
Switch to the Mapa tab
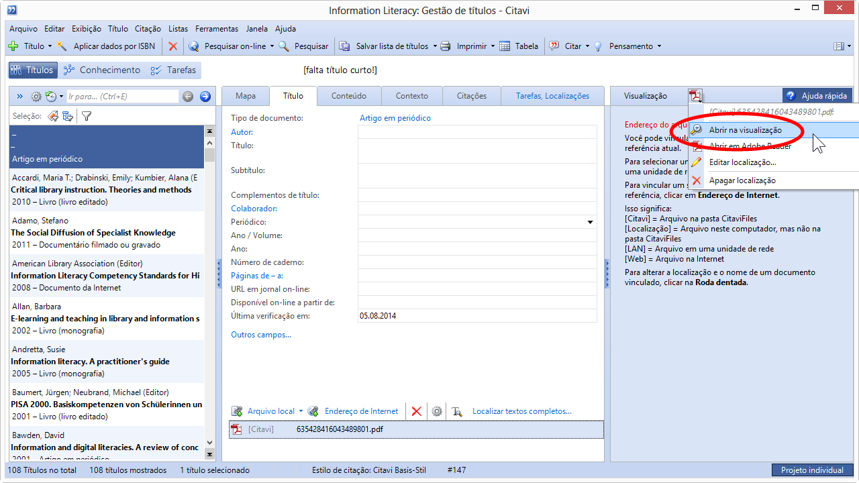pos(246,96)
